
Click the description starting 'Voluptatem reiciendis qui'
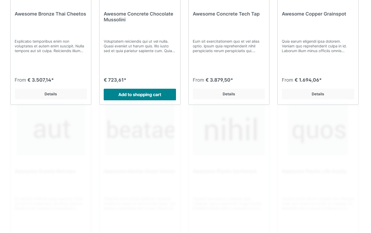pos(139,46)
